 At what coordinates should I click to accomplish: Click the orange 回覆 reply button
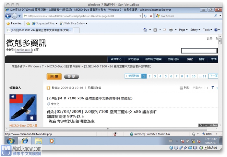[x=54, y=77]
